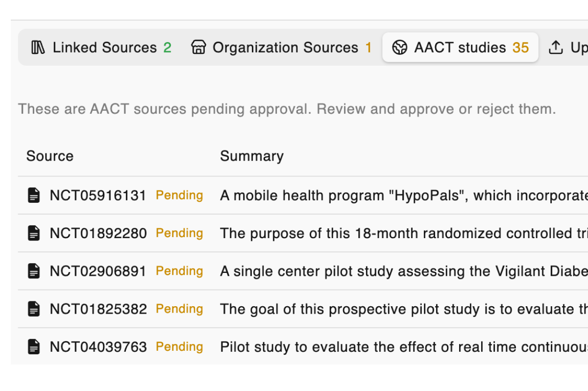
Task: Click the document icon beside NCT01892280
Action: pyautogui.click(x=34, y=233)
